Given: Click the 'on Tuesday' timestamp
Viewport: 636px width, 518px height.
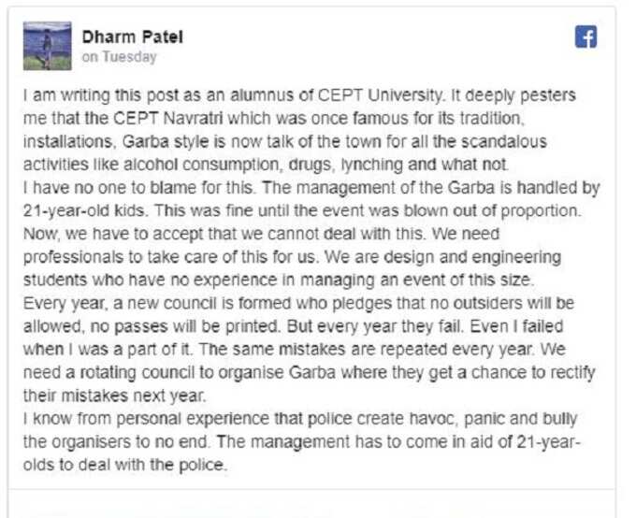Looking at the screenshot, I should pos(120,57).
